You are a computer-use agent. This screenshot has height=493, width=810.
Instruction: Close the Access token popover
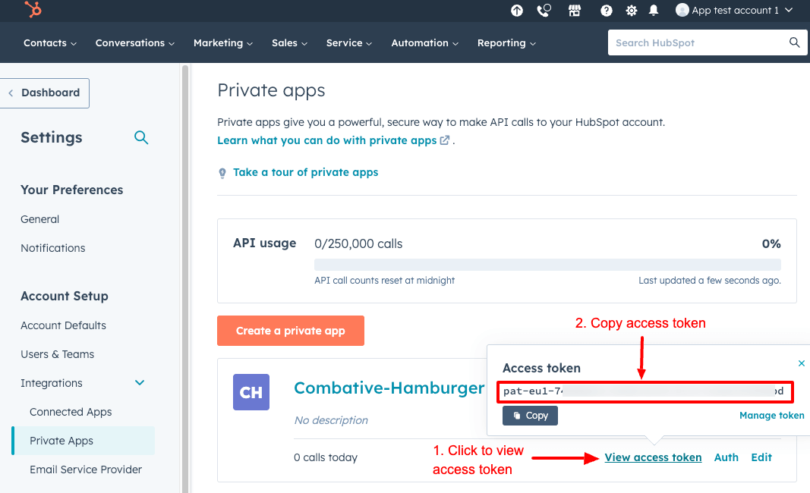tap(801, 363)
